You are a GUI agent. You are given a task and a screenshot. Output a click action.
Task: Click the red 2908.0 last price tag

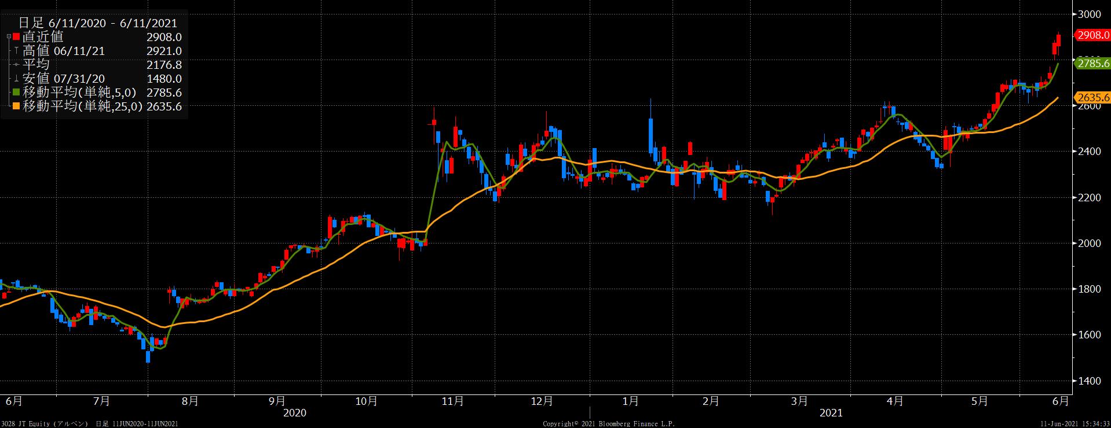tap(1092, 35)
